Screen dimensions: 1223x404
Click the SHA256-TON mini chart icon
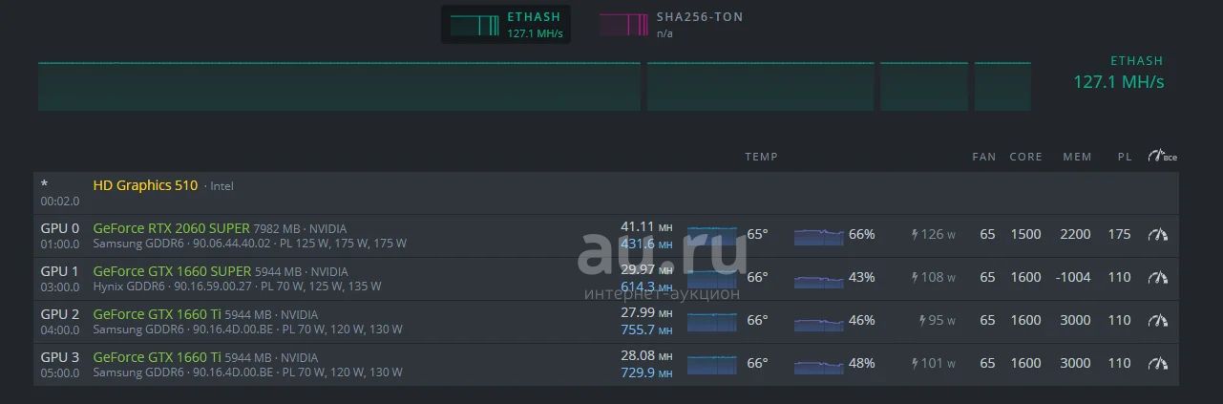623,25
